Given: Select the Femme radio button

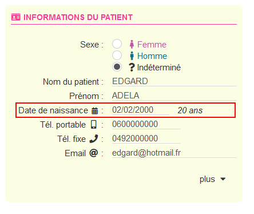Looking at the screenshot, I should (x=117, y=44).
